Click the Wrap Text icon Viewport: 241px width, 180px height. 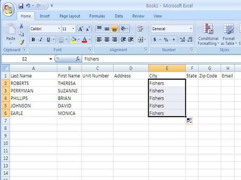[140, 29]
